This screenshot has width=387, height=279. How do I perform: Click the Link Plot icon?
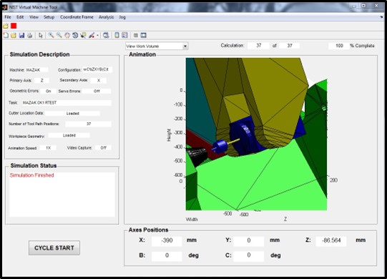(x=106, y=35)
